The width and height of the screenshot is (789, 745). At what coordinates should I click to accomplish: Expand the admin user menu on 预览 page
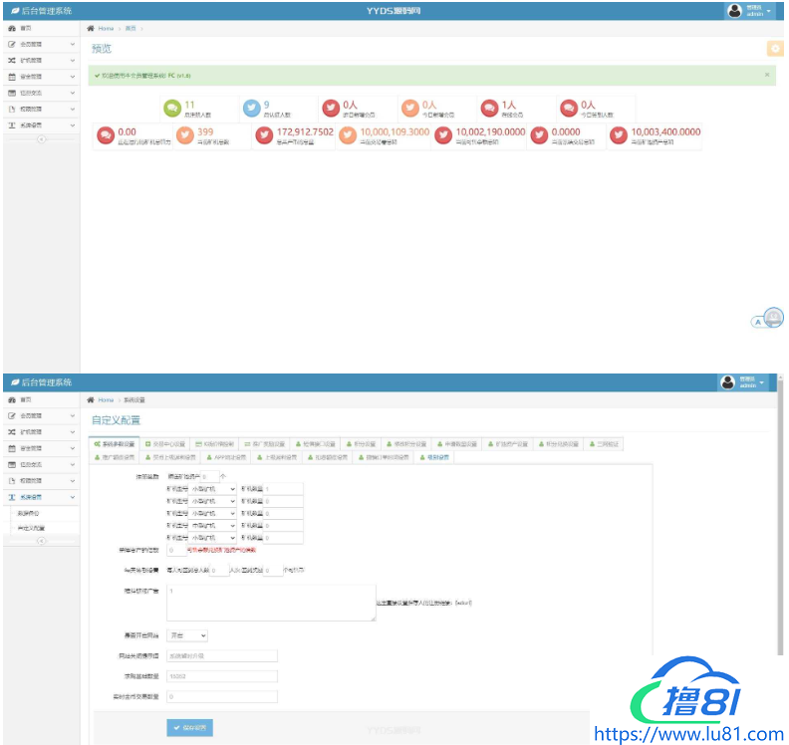pos(768,11)
